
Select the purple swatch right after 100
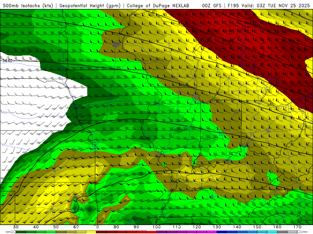162,232
